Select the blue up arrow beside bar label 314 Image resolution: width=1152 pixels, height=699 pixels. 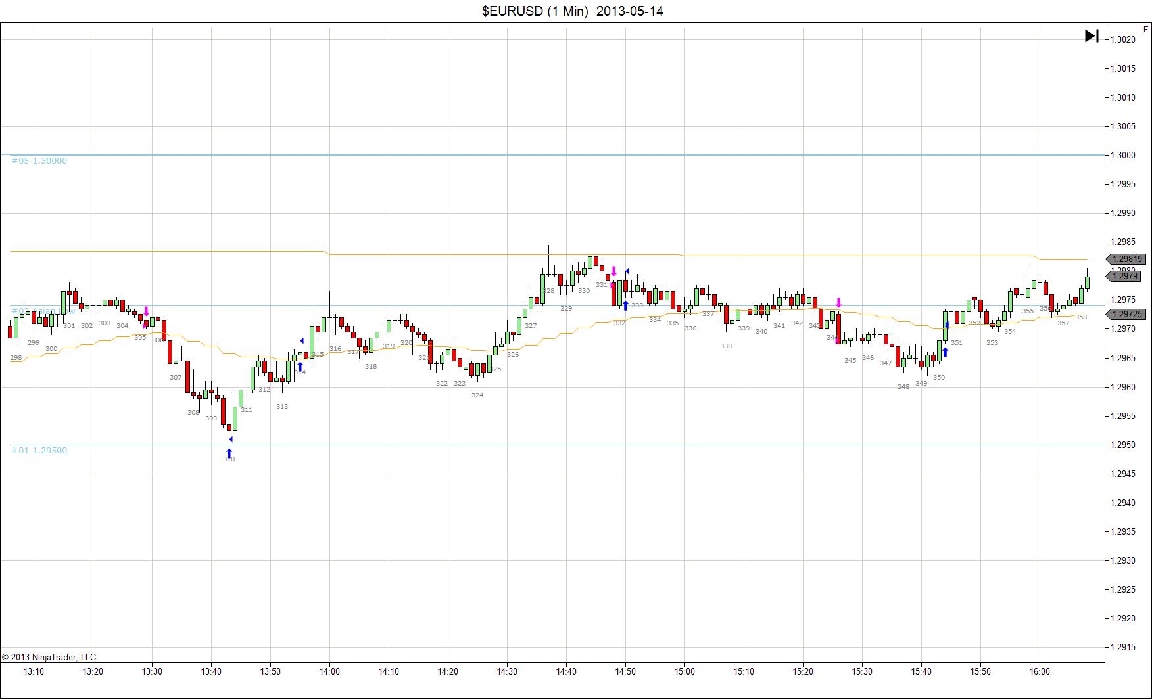click(x=300, y=367)
